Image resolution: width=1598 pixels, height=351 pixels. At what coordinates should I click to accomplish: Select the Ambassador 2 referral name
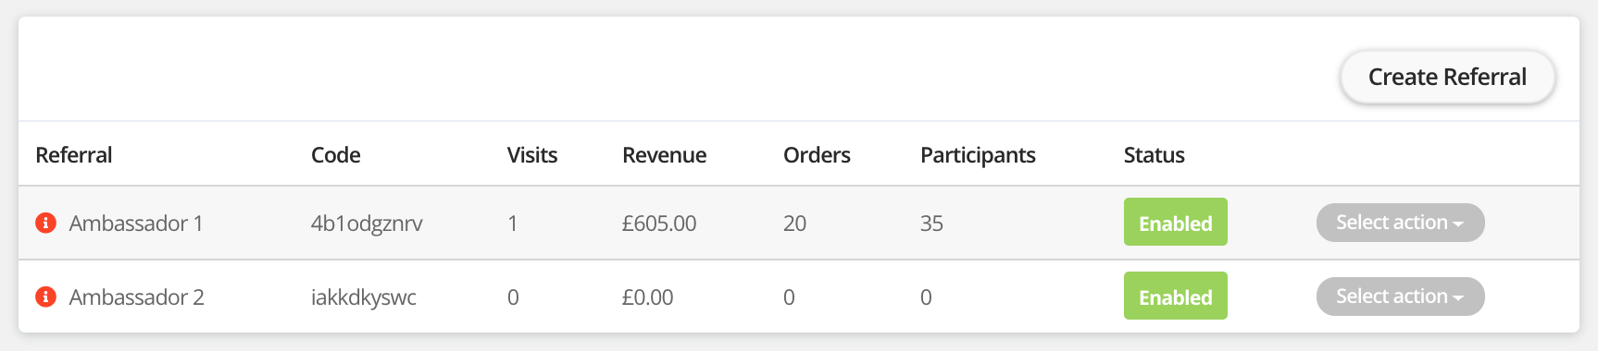pos(136,297)
